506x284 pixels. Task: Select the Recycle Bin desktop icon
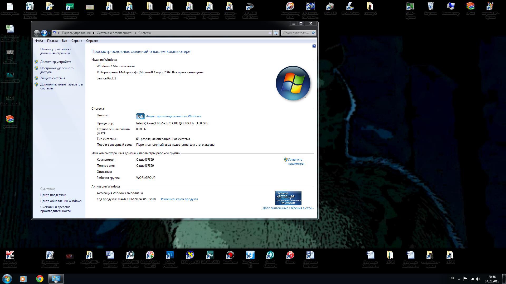point(431,8)
